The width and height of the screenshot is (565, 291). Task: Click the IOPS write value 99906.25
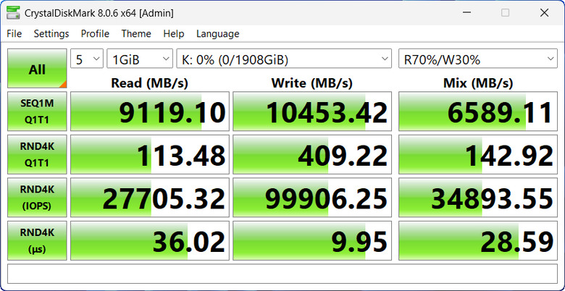(x=312, y=198)
